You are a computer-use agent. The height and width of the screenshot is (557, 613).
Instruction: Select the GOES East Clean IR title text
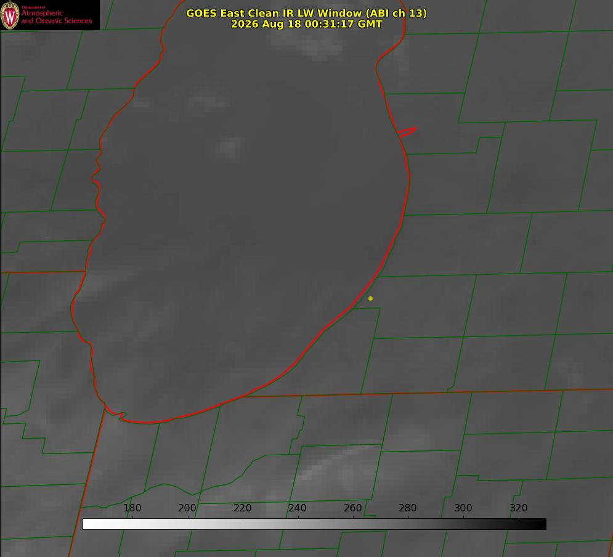[x=307, y=13]
